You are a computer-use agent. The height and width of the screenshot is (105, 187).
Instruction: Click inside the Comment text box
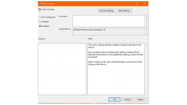(x=108, y=21)
